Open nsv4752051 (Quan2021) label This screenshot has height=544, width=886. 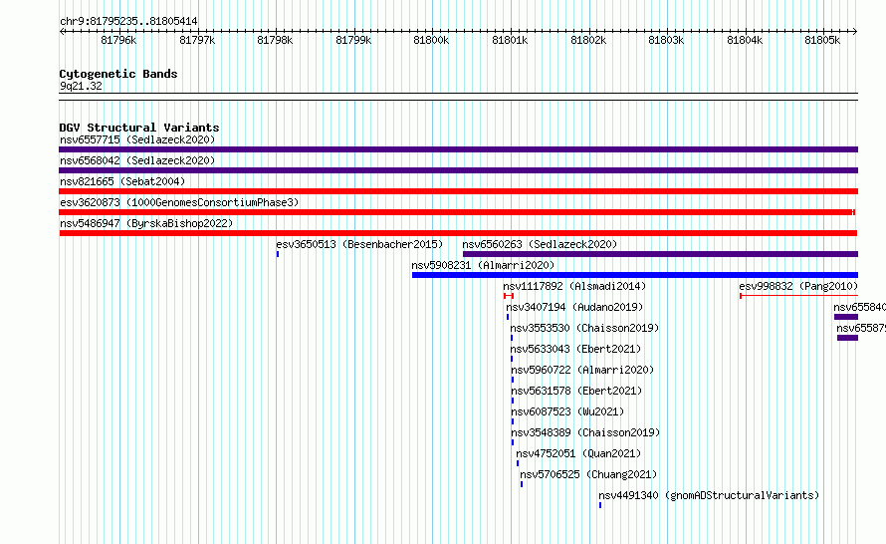pyautogui.click(x=578, y=453)
